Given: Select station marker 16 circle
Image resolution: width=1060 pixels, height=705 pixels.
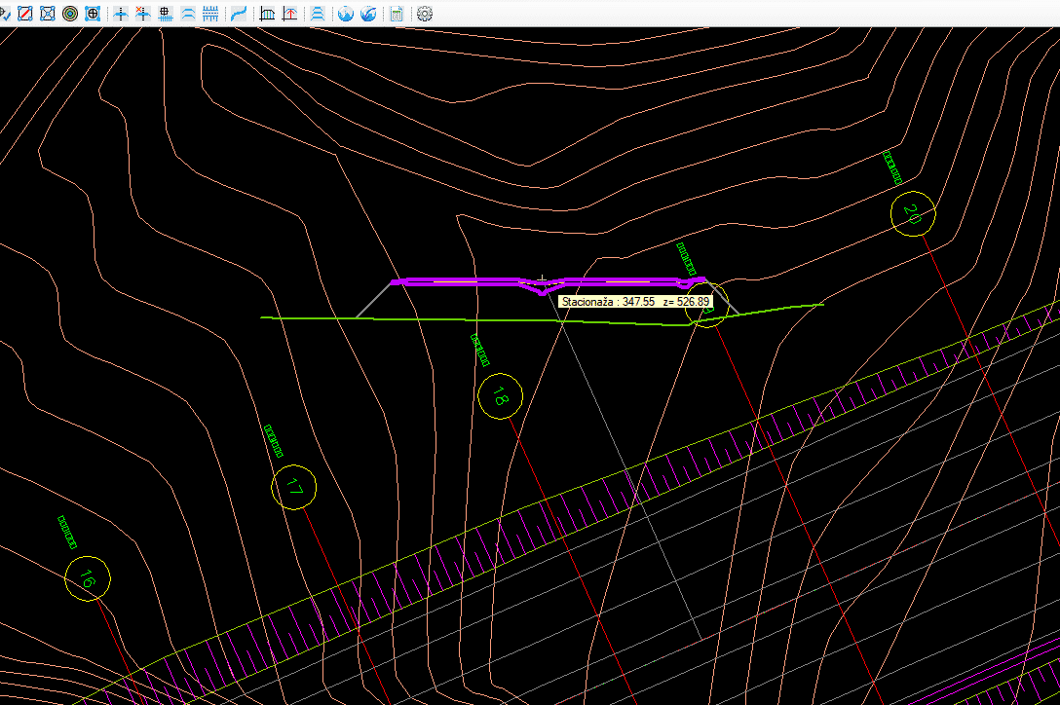Looking at the screenshot, I should (x=88, y=579).
